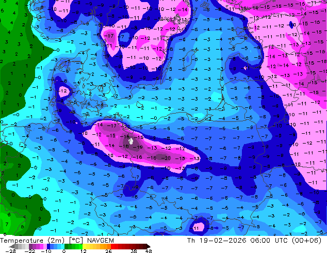Click the dark brown right arrow of color bar
This screenshot has height=253, width=327.
[x=148, y=246]
